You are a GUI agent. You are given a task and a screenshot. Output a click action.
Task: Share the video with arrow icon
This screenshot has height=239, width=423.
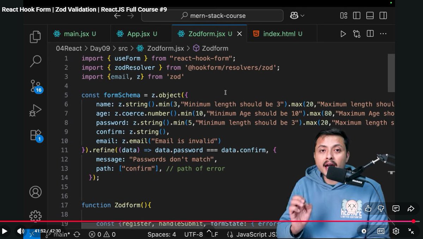coord(411,209)
